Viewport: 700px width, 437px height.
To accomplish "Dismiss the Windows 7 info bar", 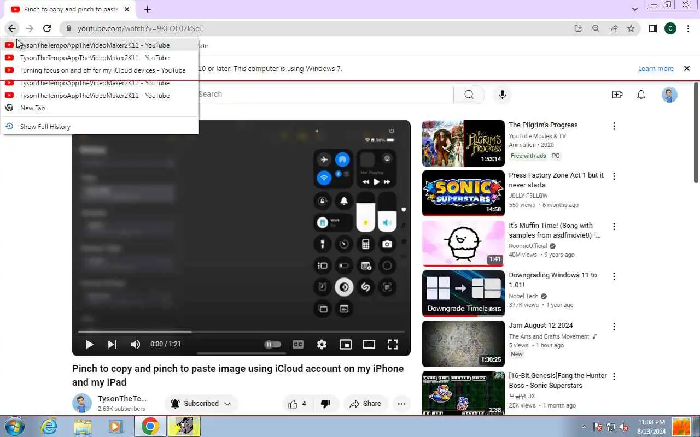I will pos(686,68).
